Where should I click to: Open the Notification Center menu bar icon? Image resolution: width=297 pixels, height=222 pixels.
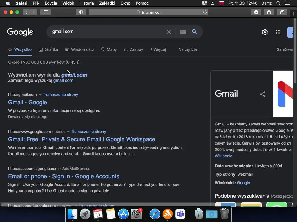coord(288,3)
